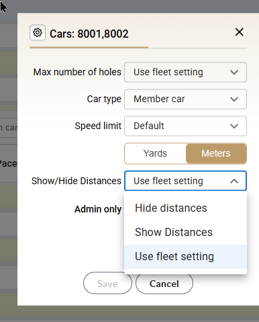Open the Speed limit dropdown showing Default
The image size is (259, 322).
pyautogui.click(x=185, y=126)
